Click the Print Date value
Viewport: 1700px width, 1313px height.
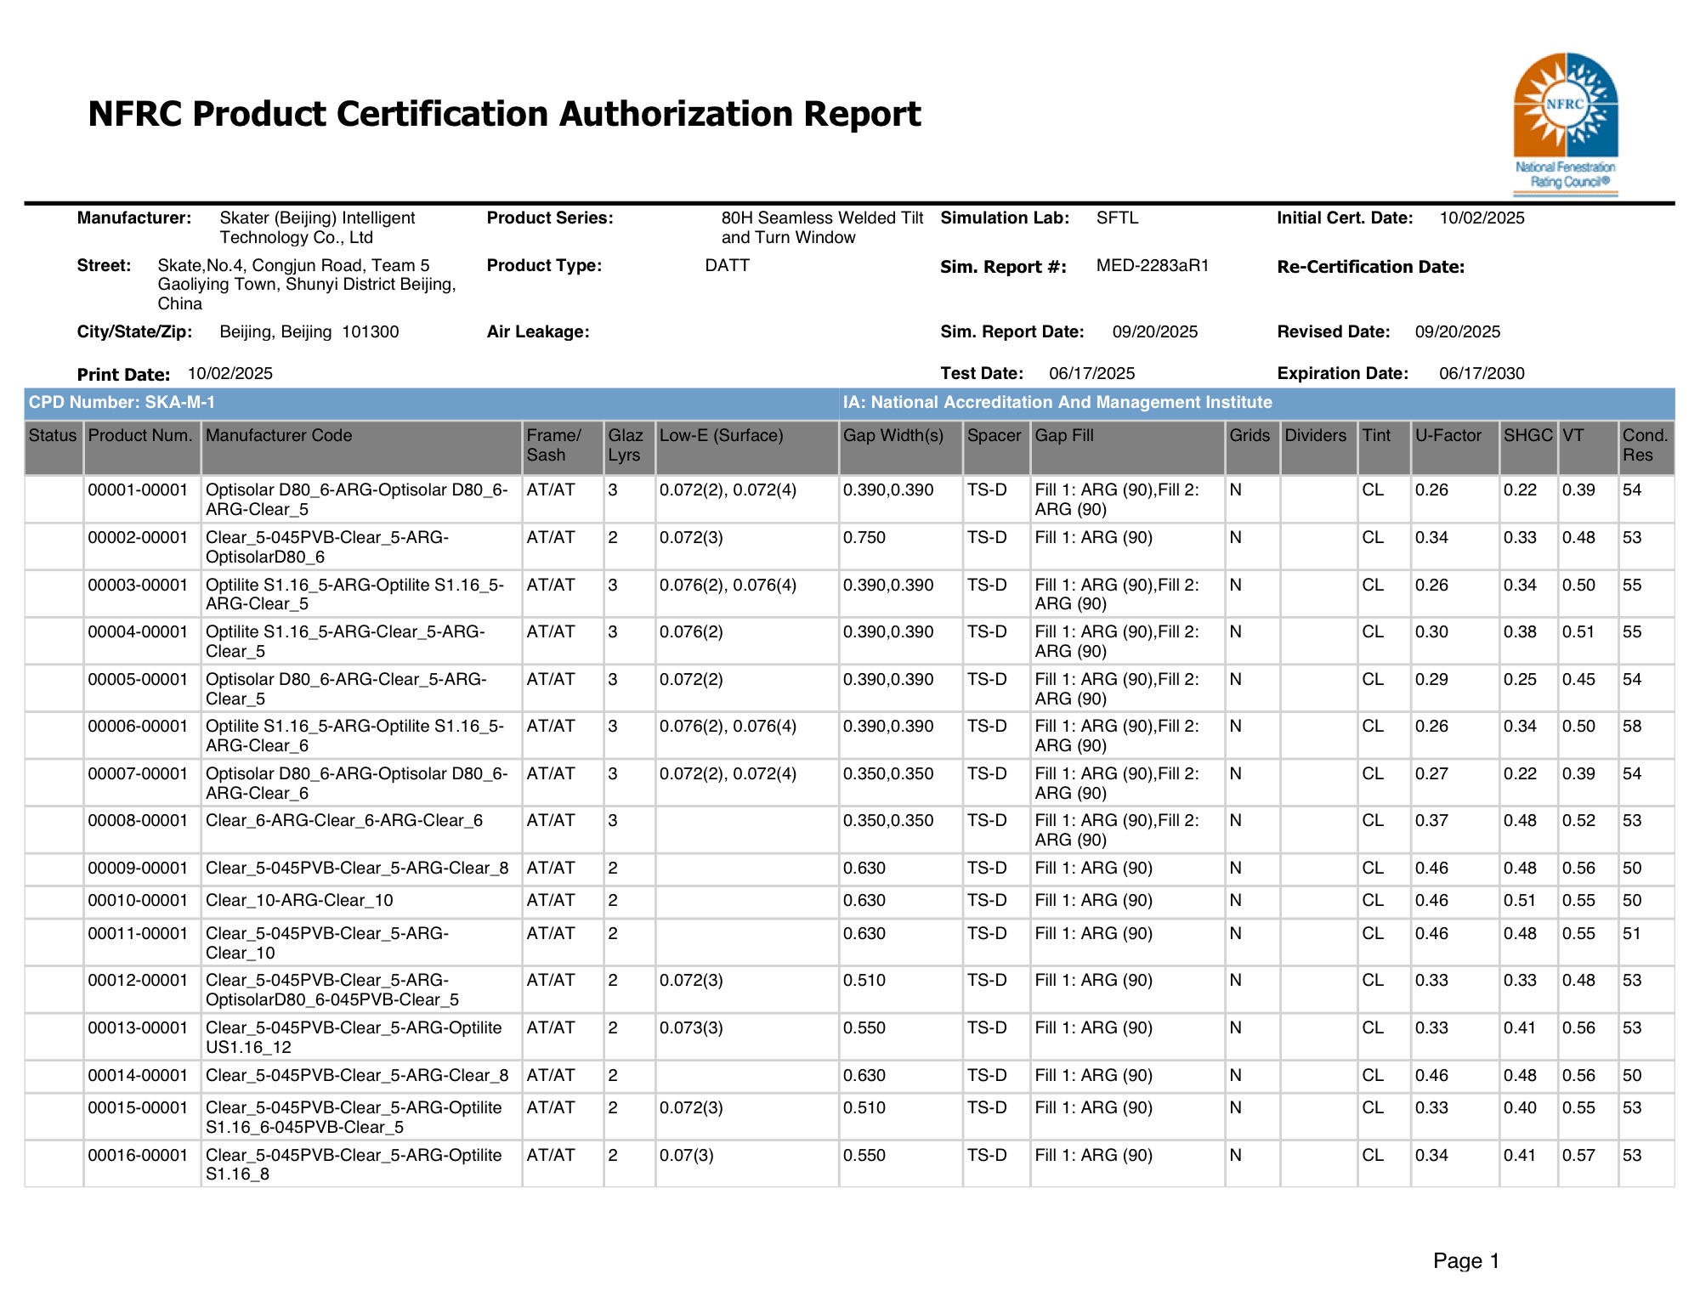click(230, 374)
